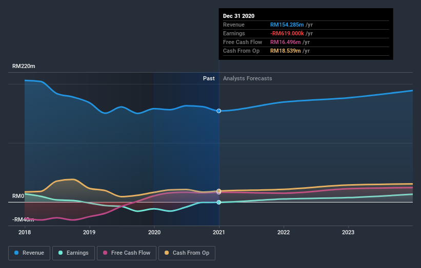Click the Revenue data point marker at 2021
The image size is (421, 268).
(219, 111)
